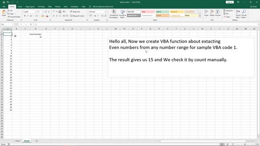Apply the yellow Fill Color bucket
Image resolution: width=260 pixels, height=146 pixels.
[x=42, y=16]
